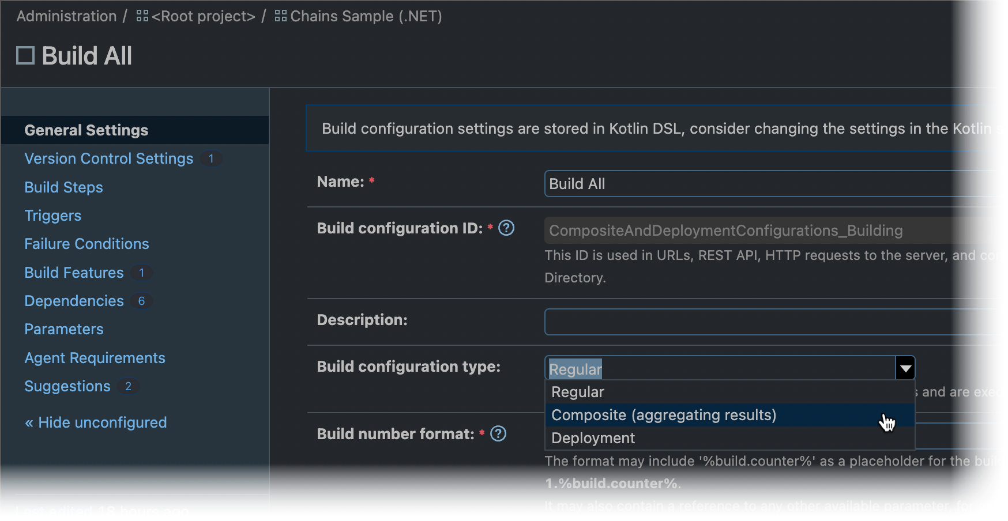The image size is (1008, 521).
Task: Click the Chains Sample project icon in breadcrumb
Action: pos(281,16)
